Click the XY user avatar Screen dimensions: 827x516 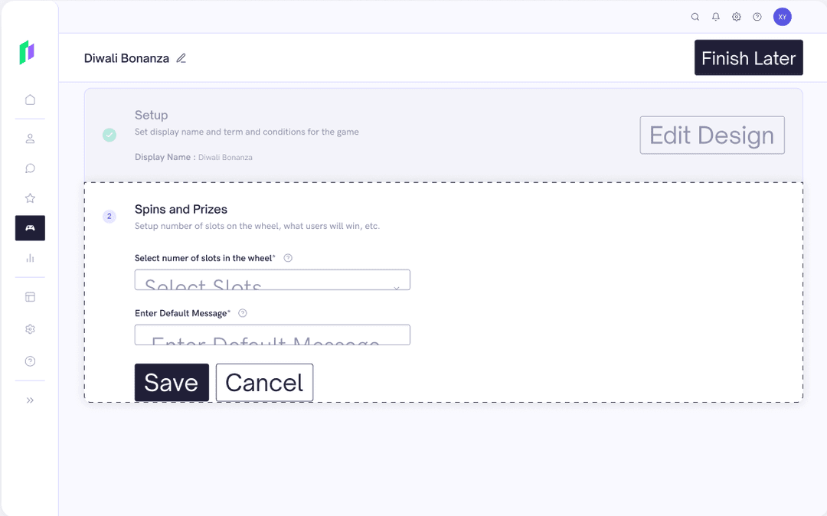782,17
